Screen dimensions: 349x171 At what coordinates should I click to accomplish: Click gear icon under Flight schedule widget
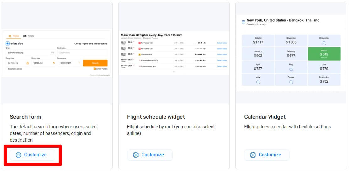pos(136,155)
